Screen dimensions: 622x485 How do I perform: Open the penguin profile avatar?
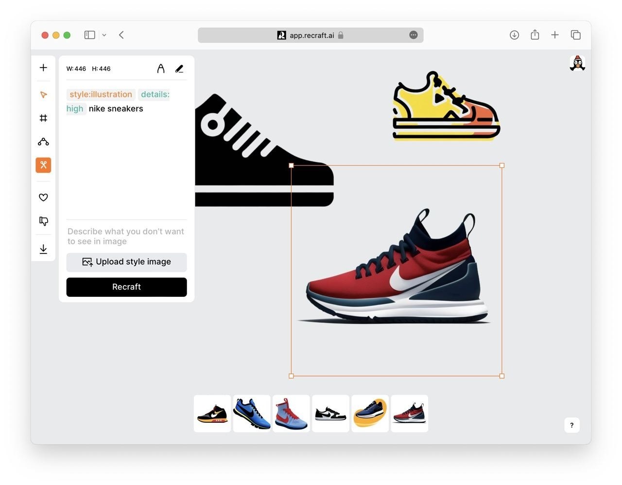pyautogui.click(x=577, y=63)
